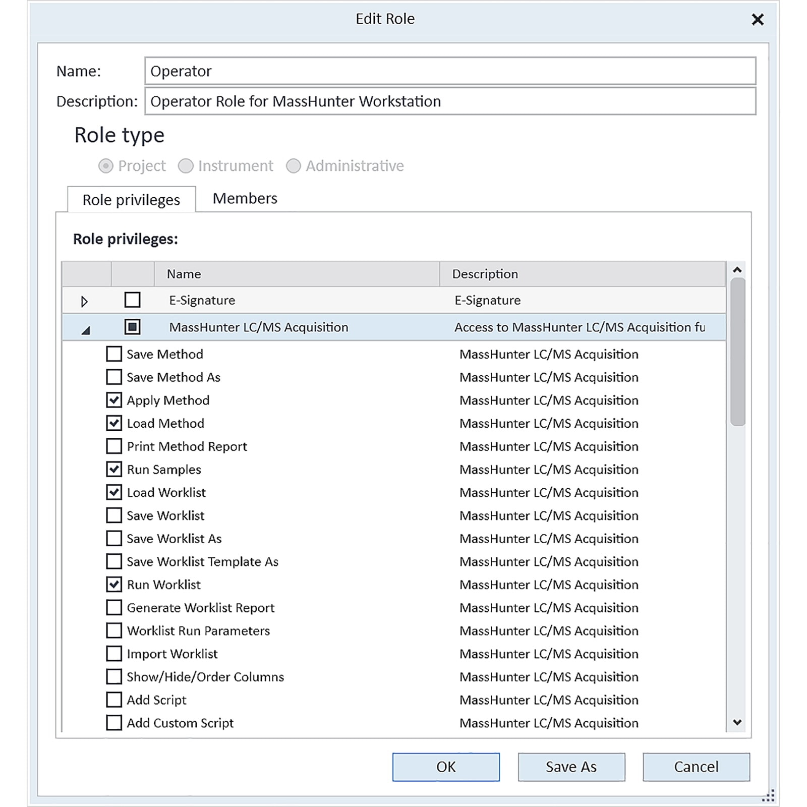Click the Save As button
807x807 pixels.
571,767
